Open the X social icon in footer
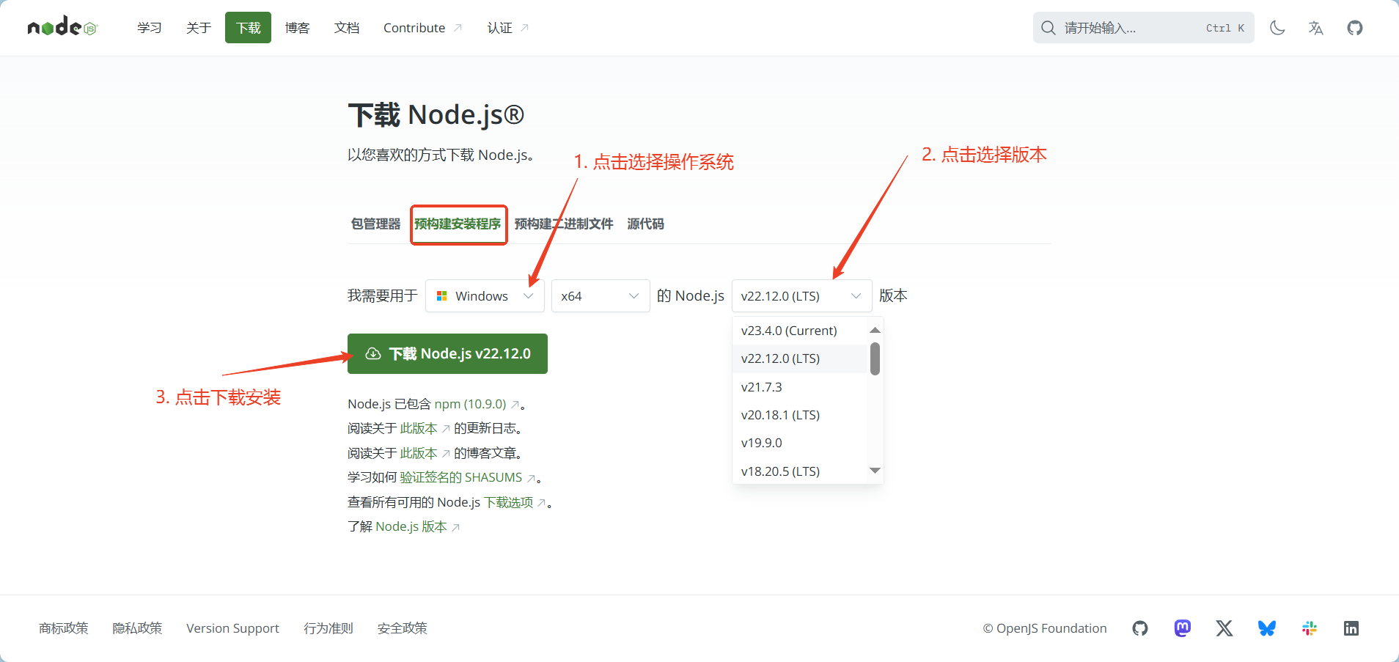The width and height of the screenshot is (1399, 662). (1224, 628)
